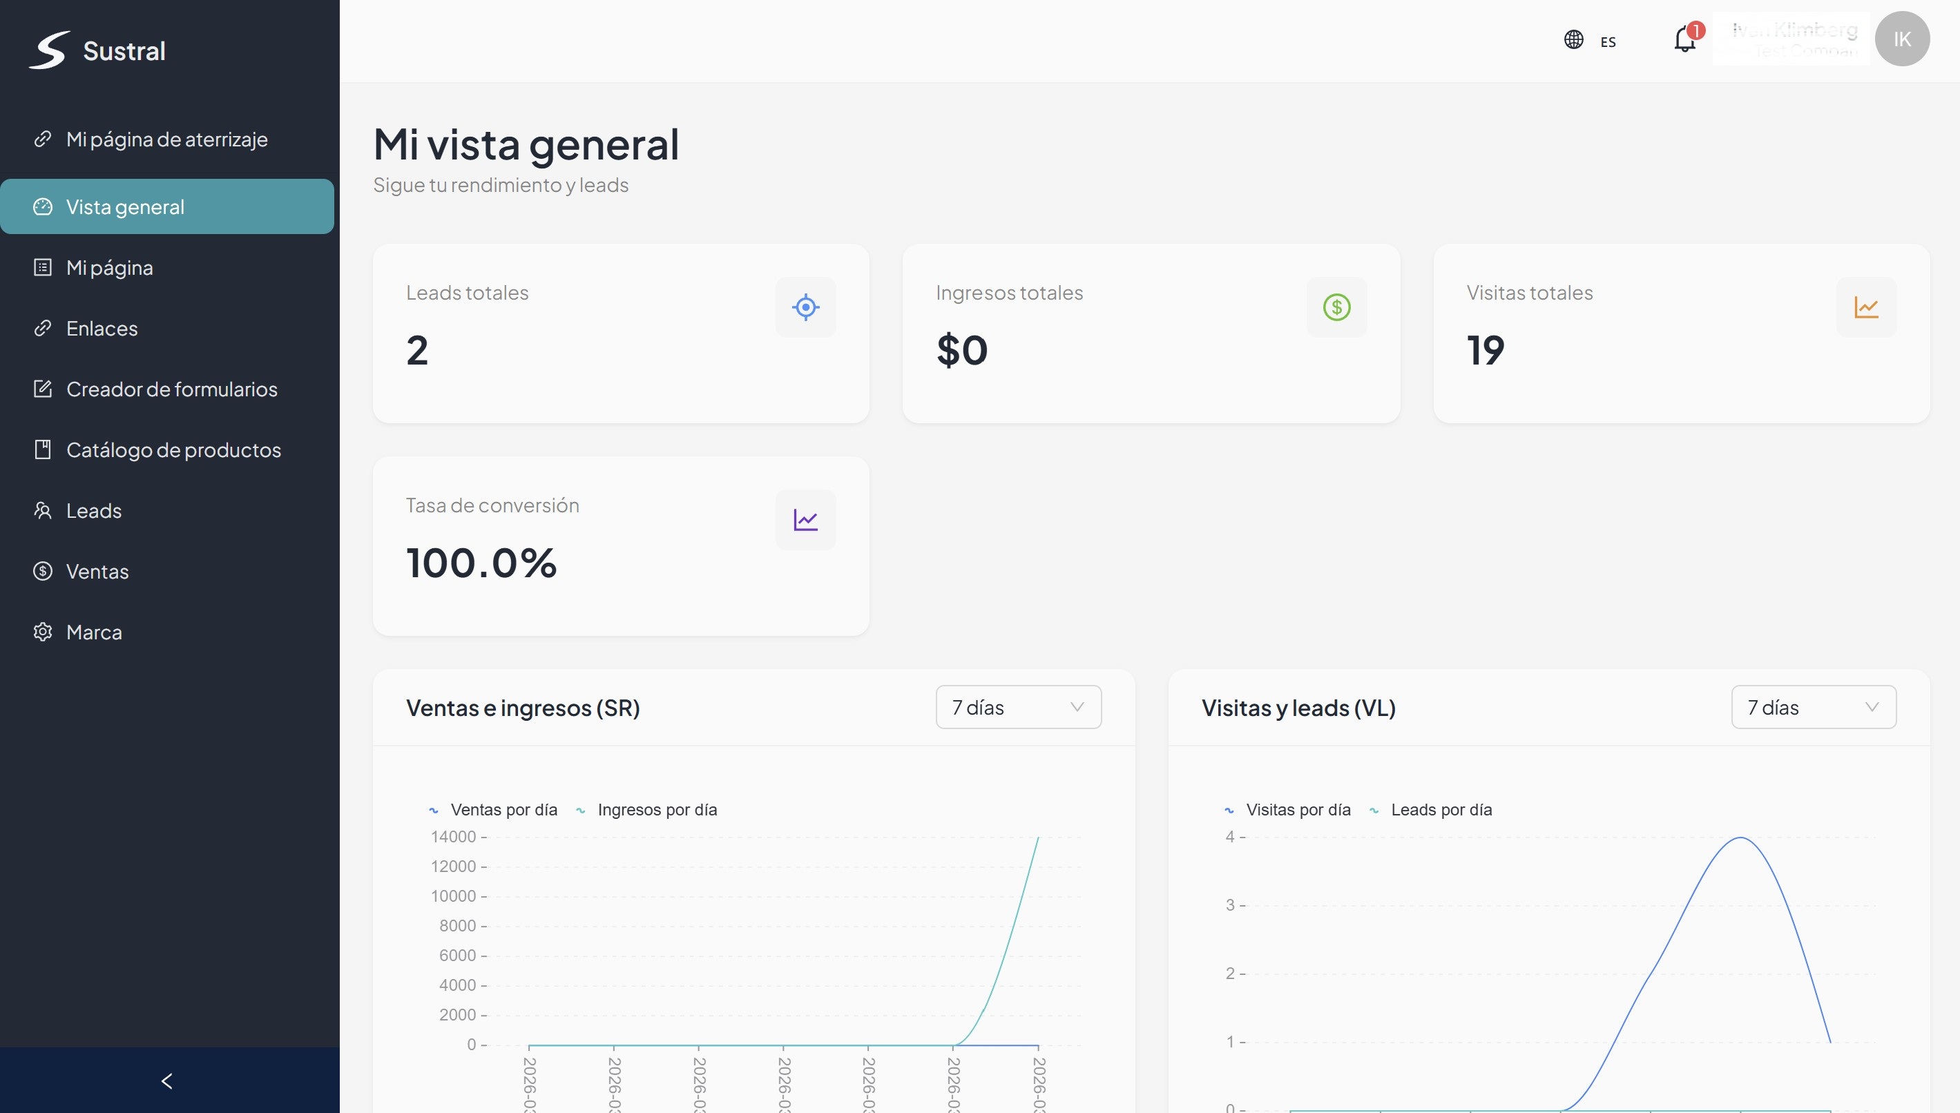The image size is (1960, 1113).
Task: Open Marca settings
Action: point(166,631)
